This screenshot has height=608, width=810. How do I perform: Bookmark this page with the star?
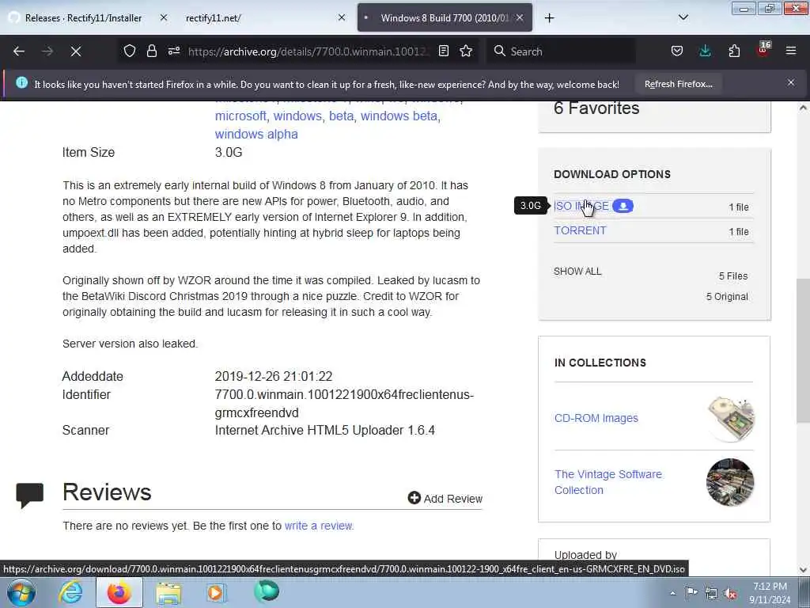pyautogui.click(x=466, y=51)
